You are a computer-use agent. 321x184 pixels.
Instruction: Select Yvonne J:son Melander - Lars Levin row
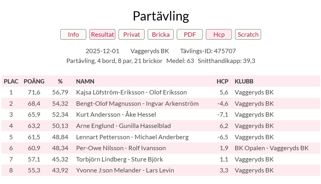click(125, 171)
